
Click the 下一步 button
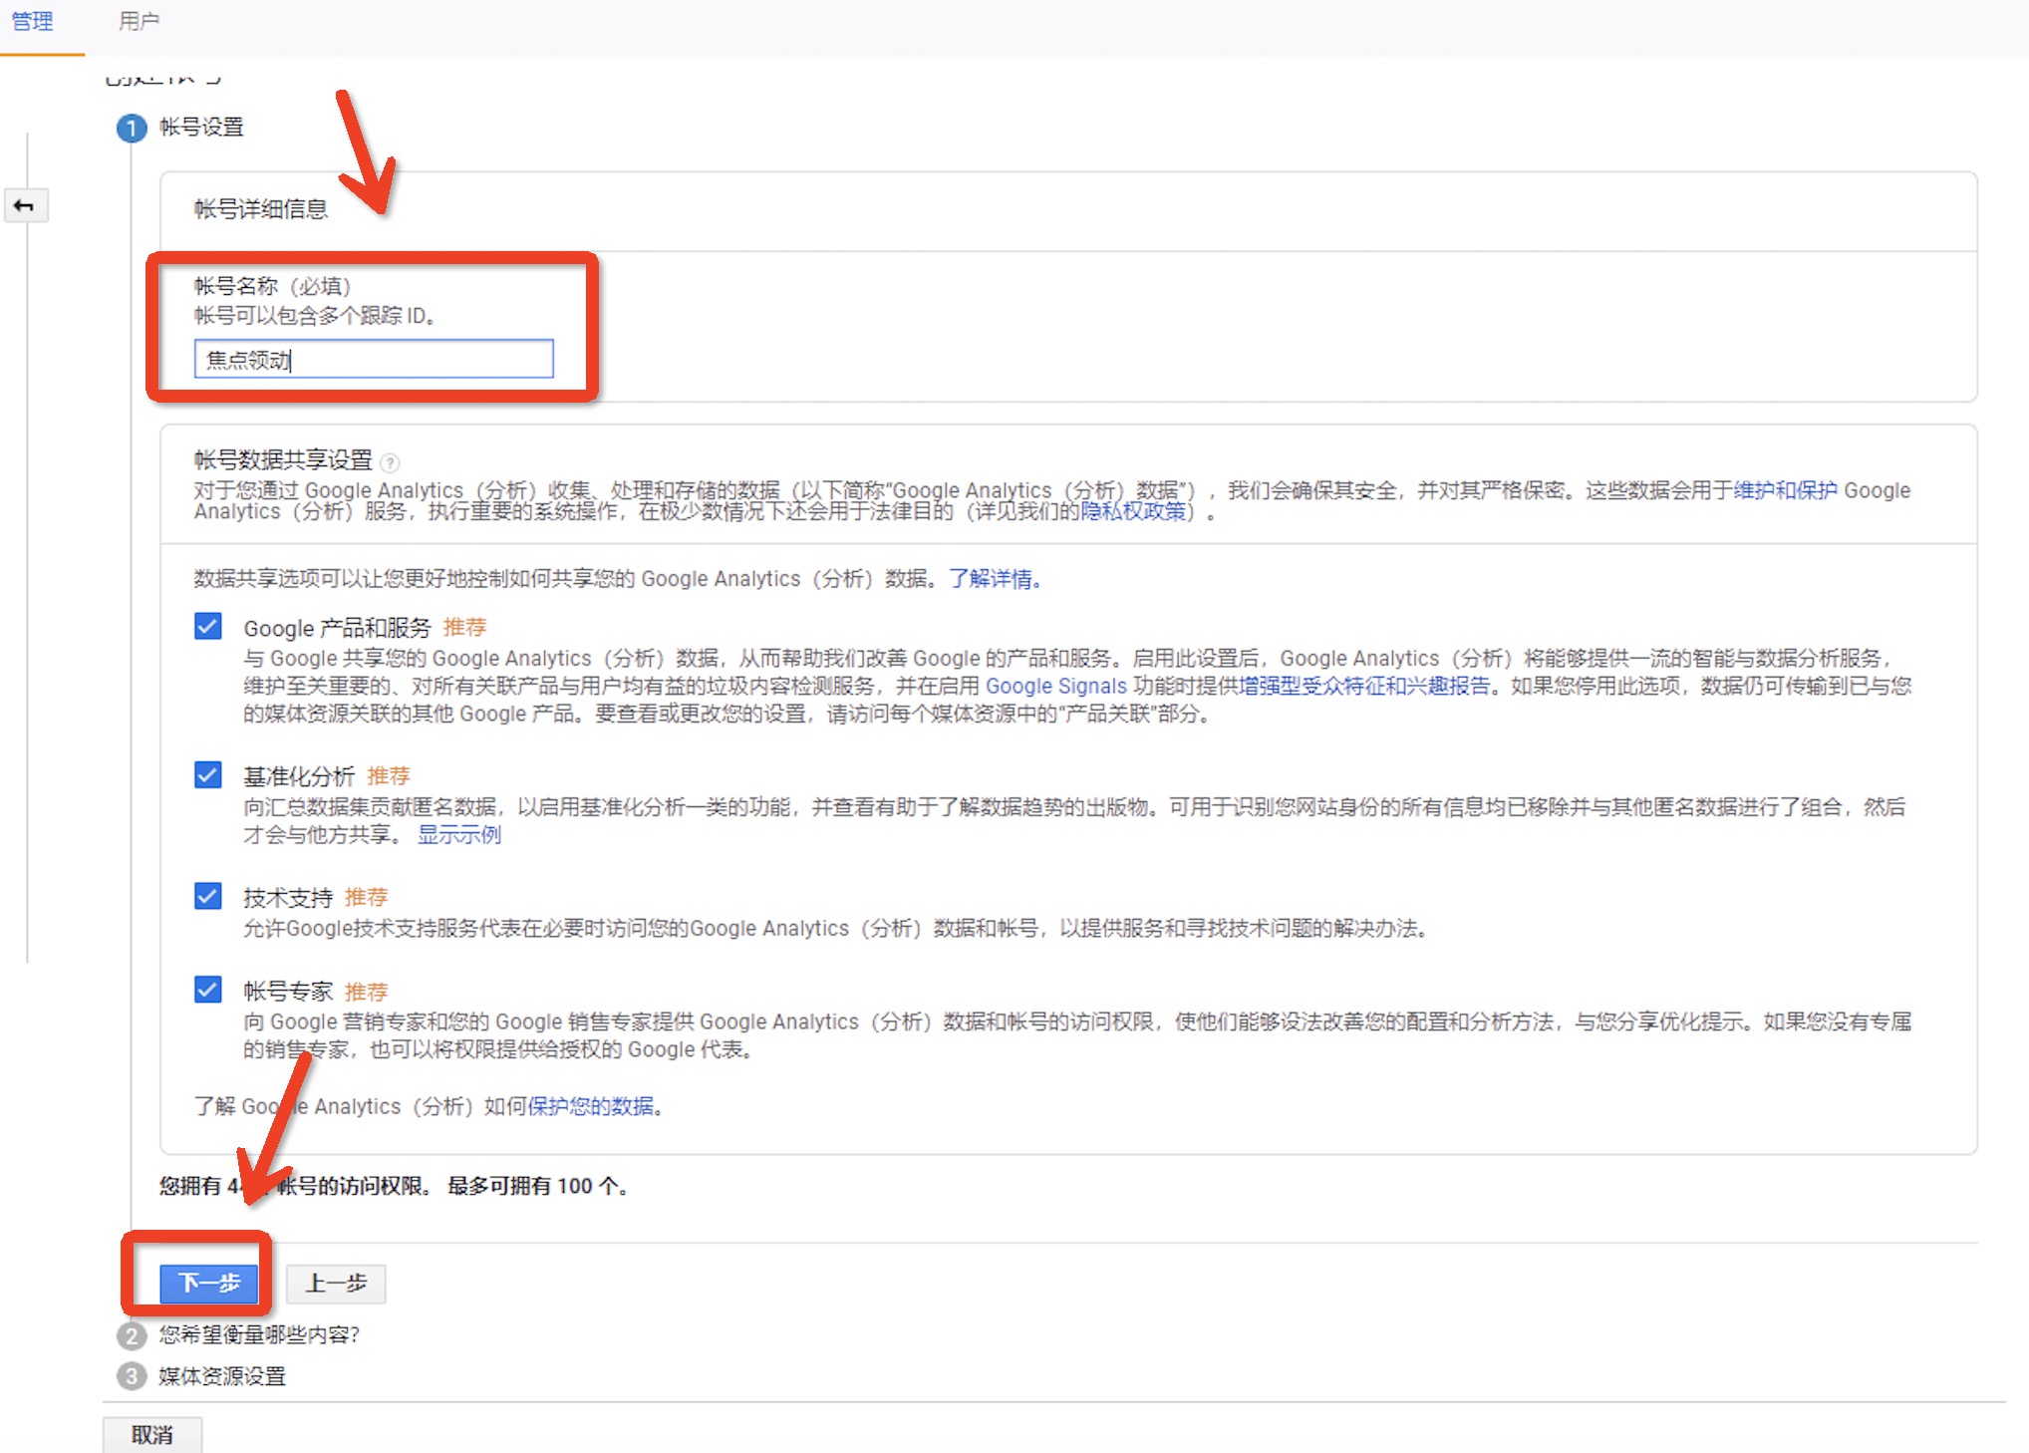(x=208, y=1284)
